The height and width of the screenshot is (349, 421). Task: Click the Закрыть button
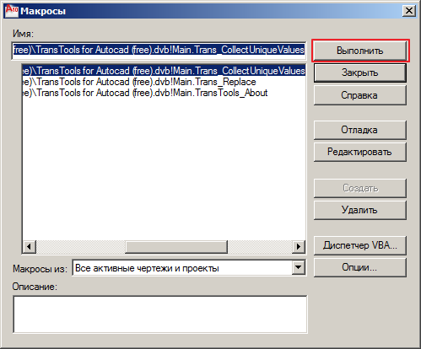(360, 72)
